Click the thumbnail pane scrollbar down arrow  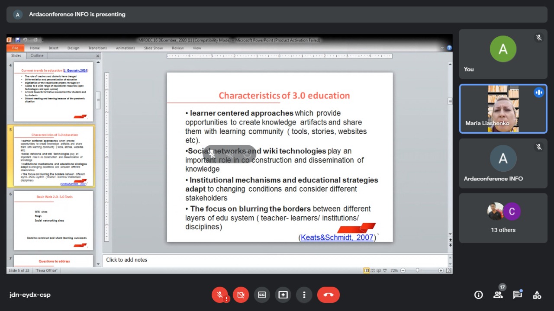point(98,264)
